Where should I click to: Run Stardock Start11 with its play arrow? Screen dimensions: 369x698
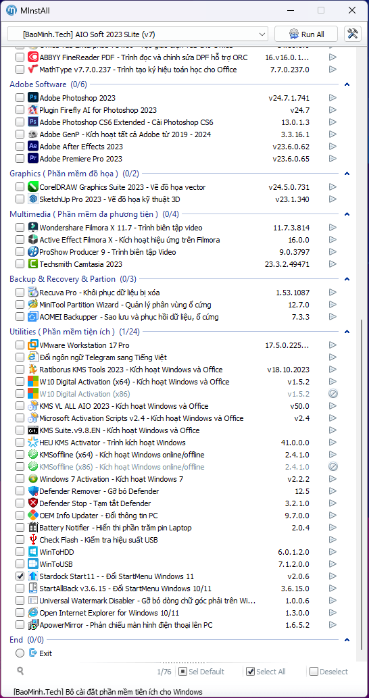point(333,576)
